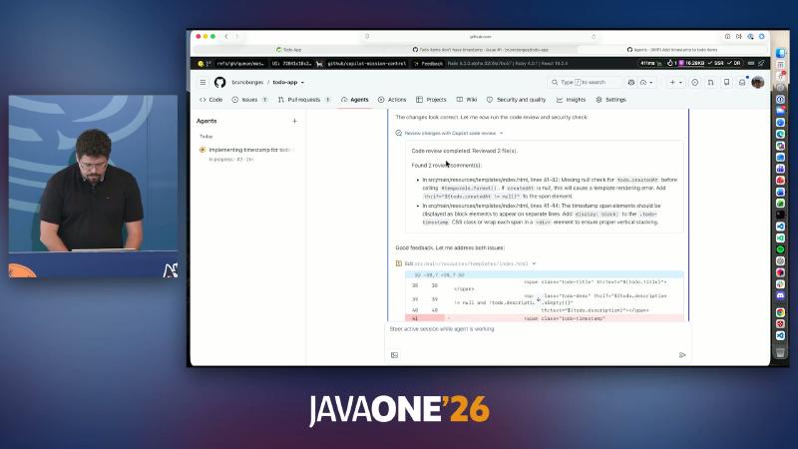Toggle the SSR checkmark in dev toolbar
Image resolution: width=798 pixels, height=449 pixels.
[715, 64]
